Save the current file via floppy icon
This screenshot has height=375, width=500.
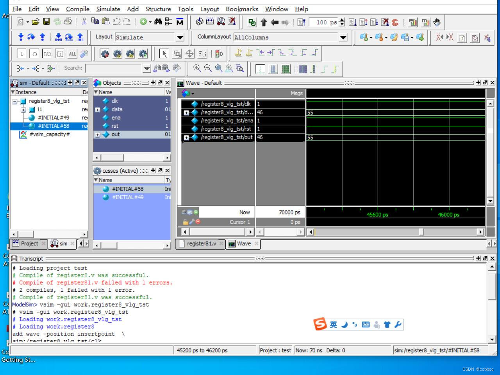pyautogui.click(x=46, y=22)
